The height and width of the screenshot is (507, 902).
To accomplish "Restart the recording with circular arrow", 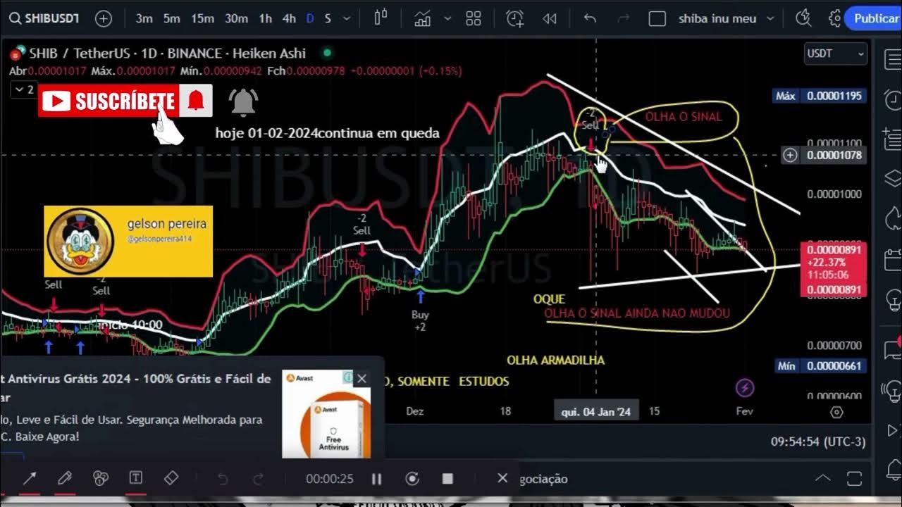I will click(x=412, y=480).
